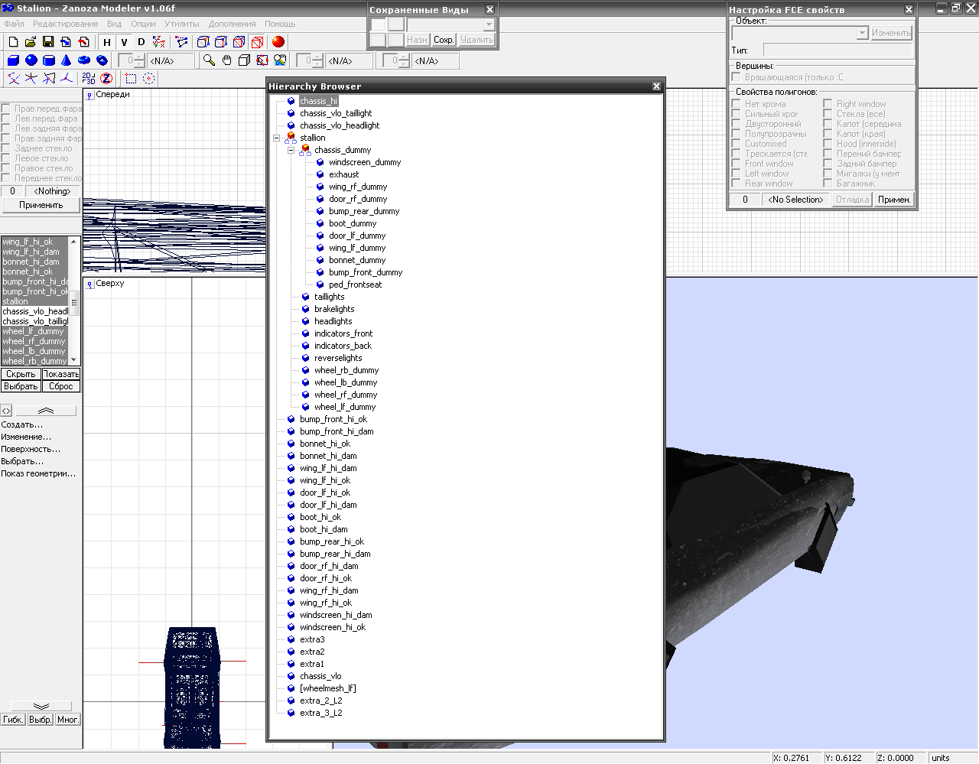Click the Применить button in left panel
Screen dimensions: 979x764
click(x=41, y=205)
